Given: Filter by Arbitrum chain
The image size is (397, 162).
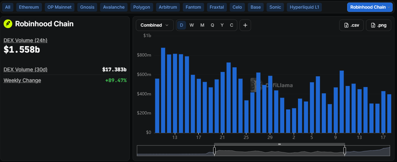Looking at the screenshot, I should [168, 7].
